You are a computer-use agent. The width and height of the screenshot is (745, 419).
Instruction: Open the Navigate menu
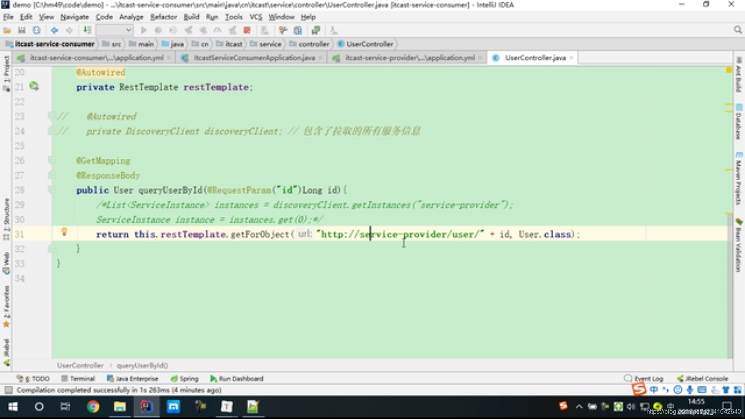point(74,17)
